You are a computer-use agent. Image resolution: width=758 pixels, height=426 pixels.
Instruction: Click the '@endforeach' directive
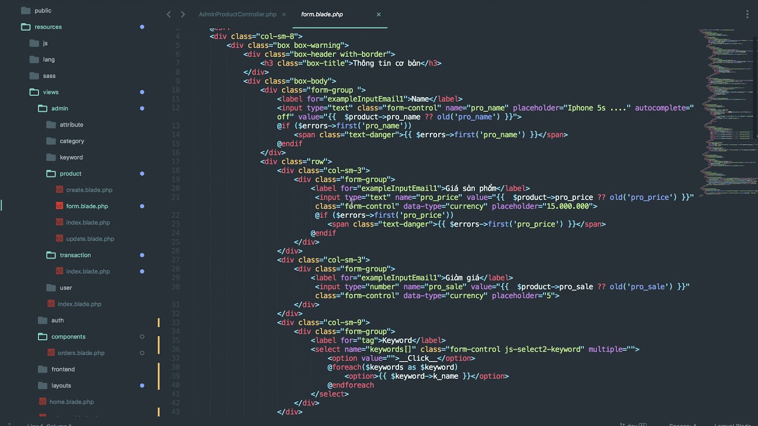click(351, 385)
